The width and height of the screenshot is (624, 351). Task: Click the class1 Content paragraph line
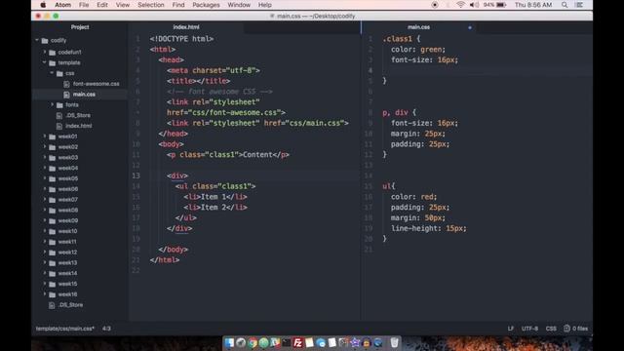click(227, 155)
